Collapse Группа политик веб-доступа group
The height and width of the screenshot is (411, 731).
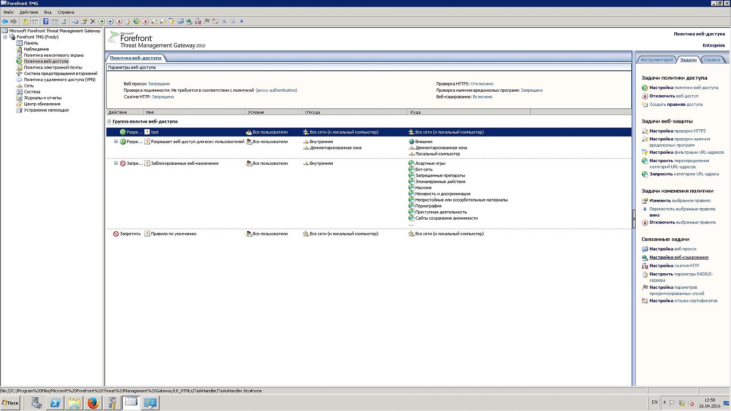coord(109,121)
